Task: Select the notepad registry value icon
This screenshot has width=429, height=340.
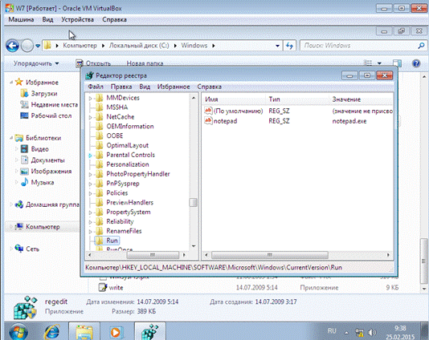Action: click(208, 121)
